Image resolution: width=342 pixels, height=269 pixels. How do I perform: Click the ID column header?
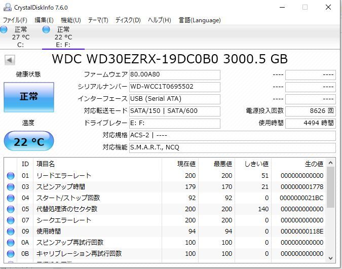pyautogui.click(x=25, y=164)
